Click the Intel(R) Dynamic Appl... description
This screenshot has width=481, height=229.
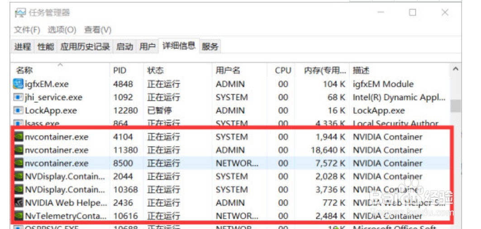(399, 97)
